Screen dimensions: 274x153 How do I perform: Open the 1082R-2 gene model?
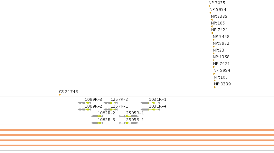coord(97,116)
